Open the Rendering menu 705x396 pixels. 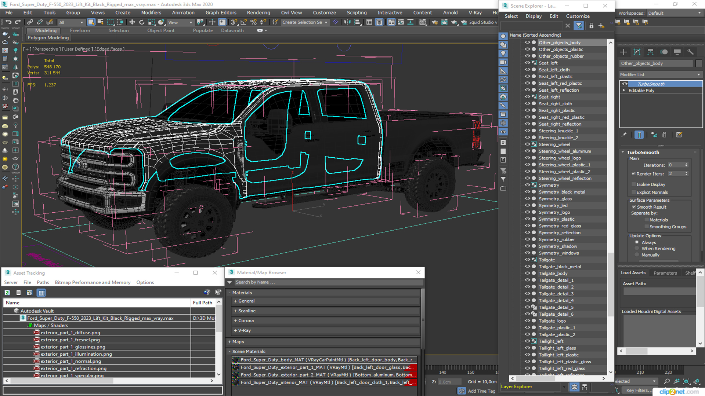(258, 12)
